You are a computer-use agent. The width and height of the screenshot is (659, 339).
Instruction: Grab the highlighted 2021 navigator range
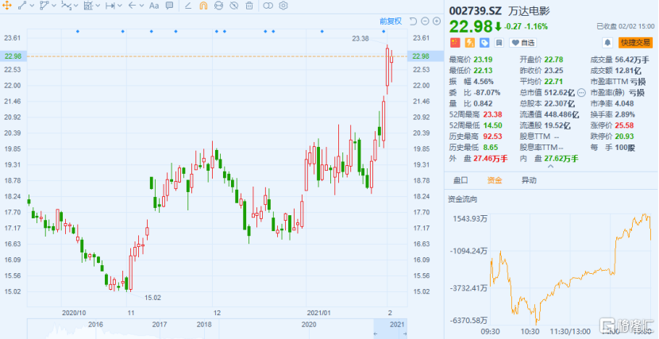click(x=391, y=329)
